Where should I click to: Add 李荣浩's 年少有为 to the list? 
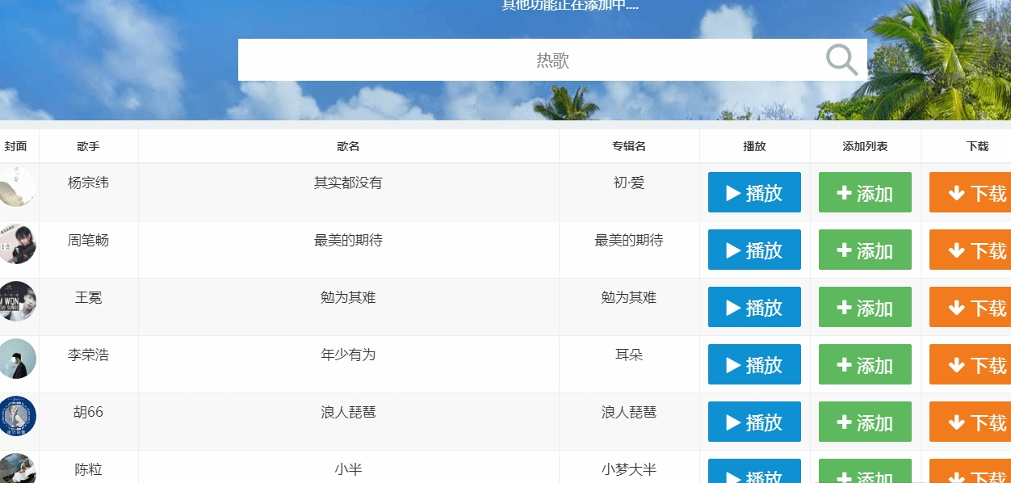coord(865,364)
